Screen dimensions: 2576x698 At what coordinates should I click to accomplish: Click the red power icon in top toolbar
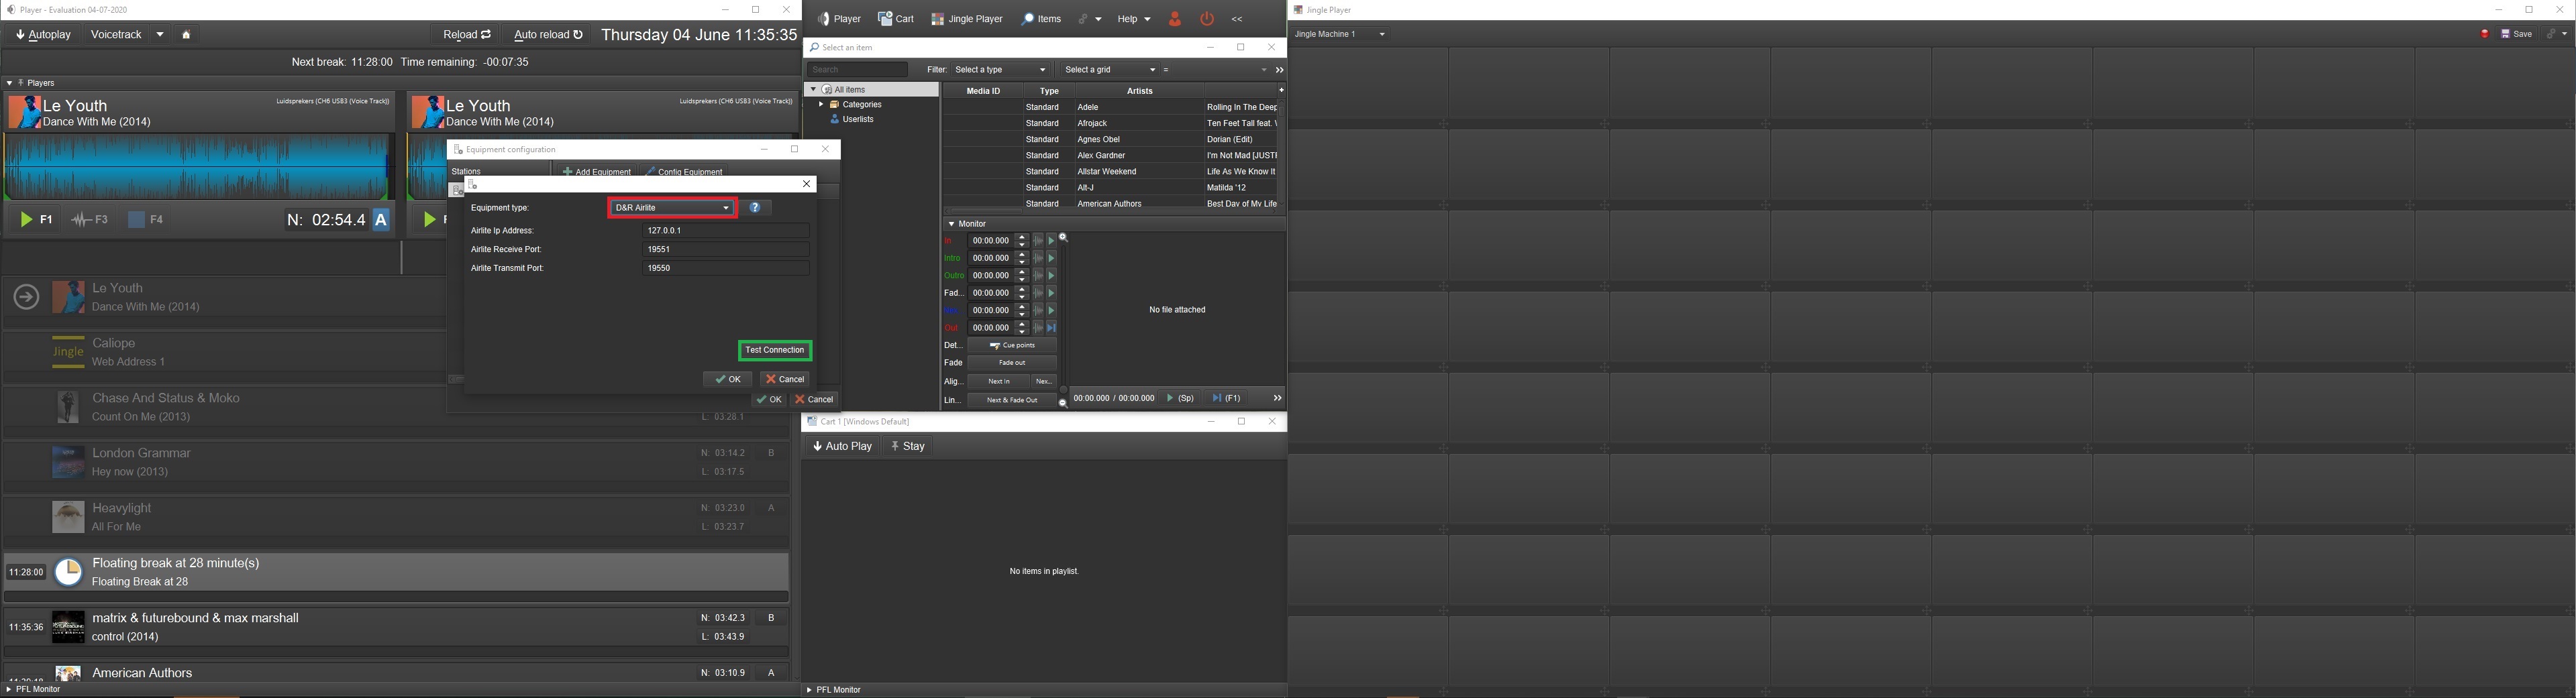pyautogui.click(x=1207, y=19)
